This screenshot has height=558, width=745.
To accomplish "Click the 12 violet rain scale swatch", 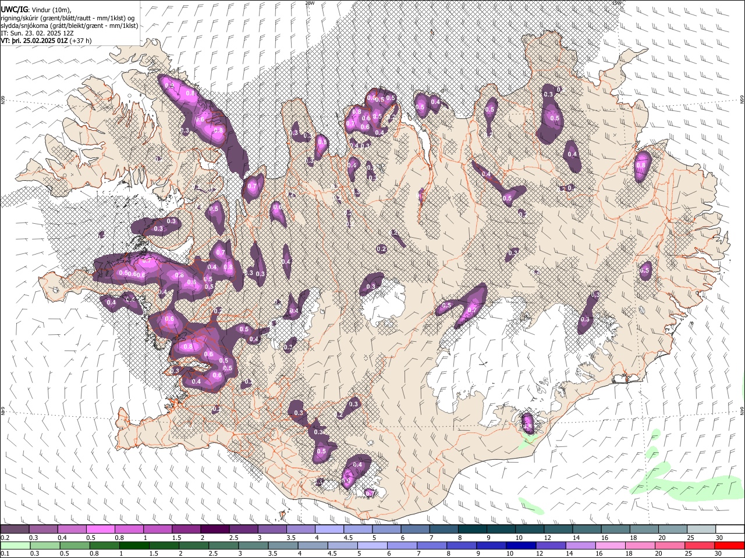I will click(x=551, y=545).
